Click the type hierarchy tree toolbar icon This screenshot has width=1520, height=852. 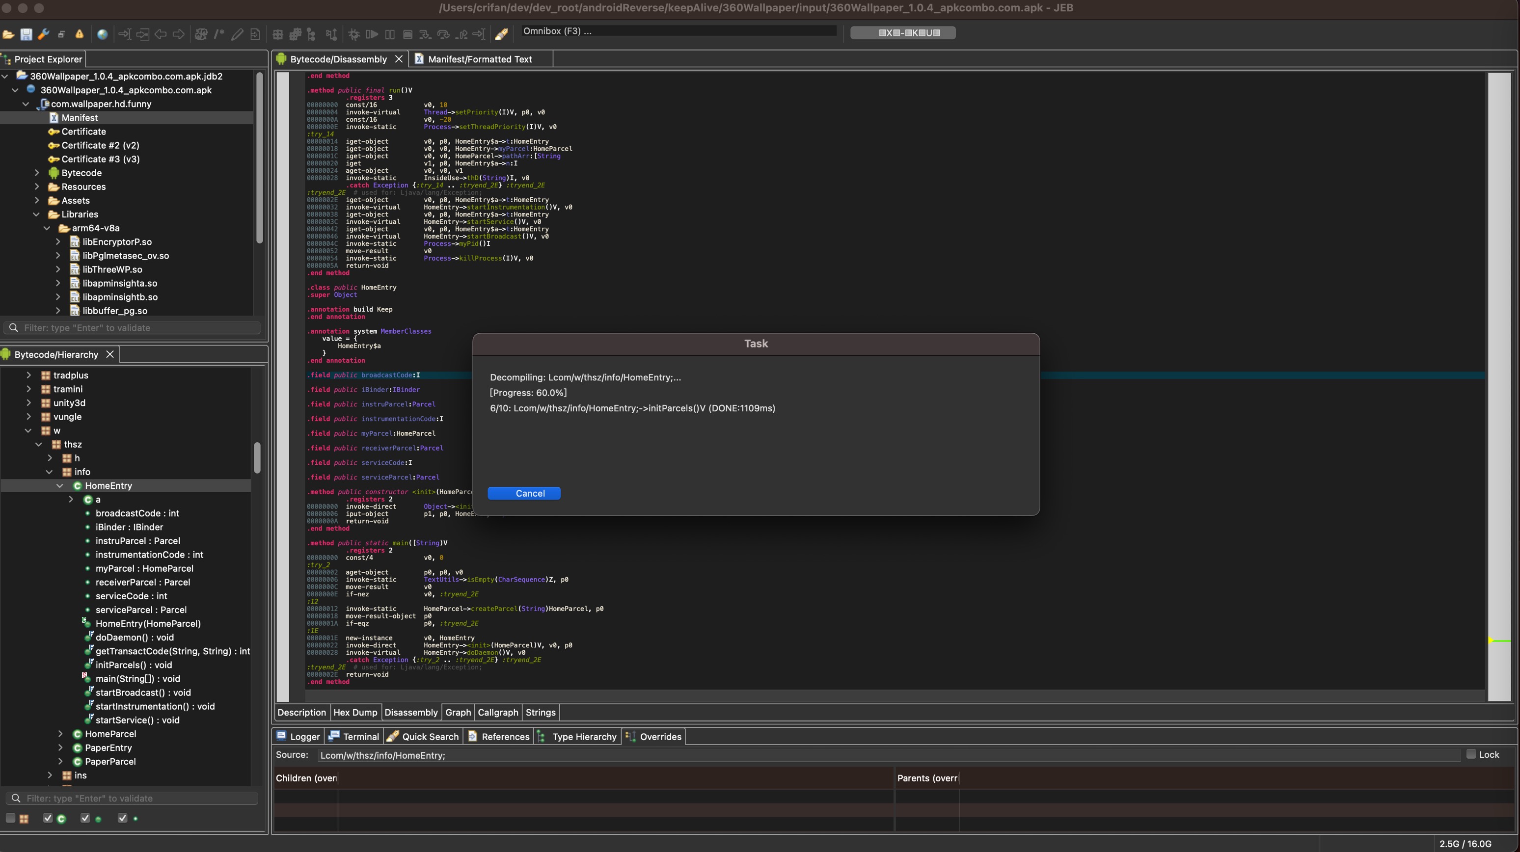[x=312, y=34]
